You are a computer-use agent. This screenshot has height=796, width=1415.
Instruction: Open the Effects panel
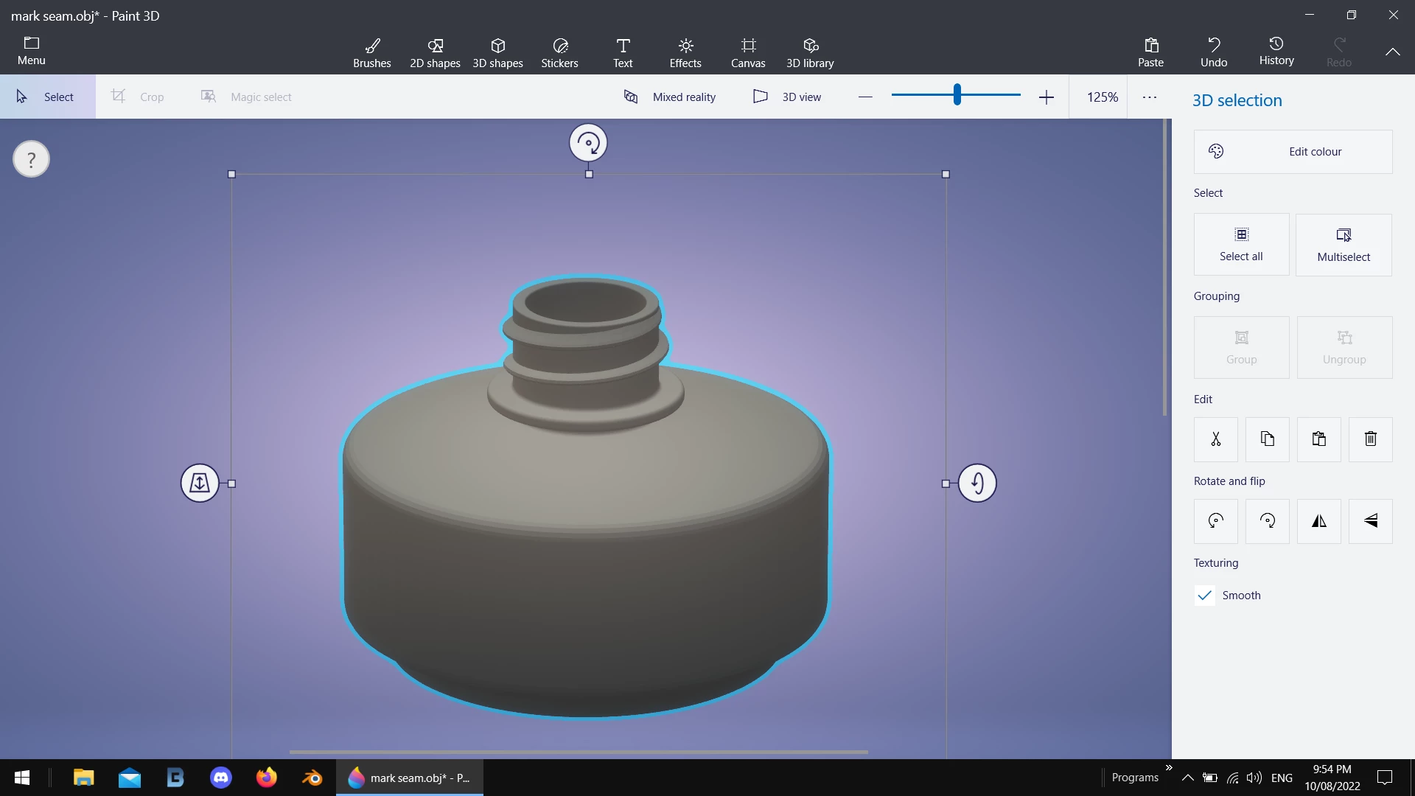[x=685, y=52]
